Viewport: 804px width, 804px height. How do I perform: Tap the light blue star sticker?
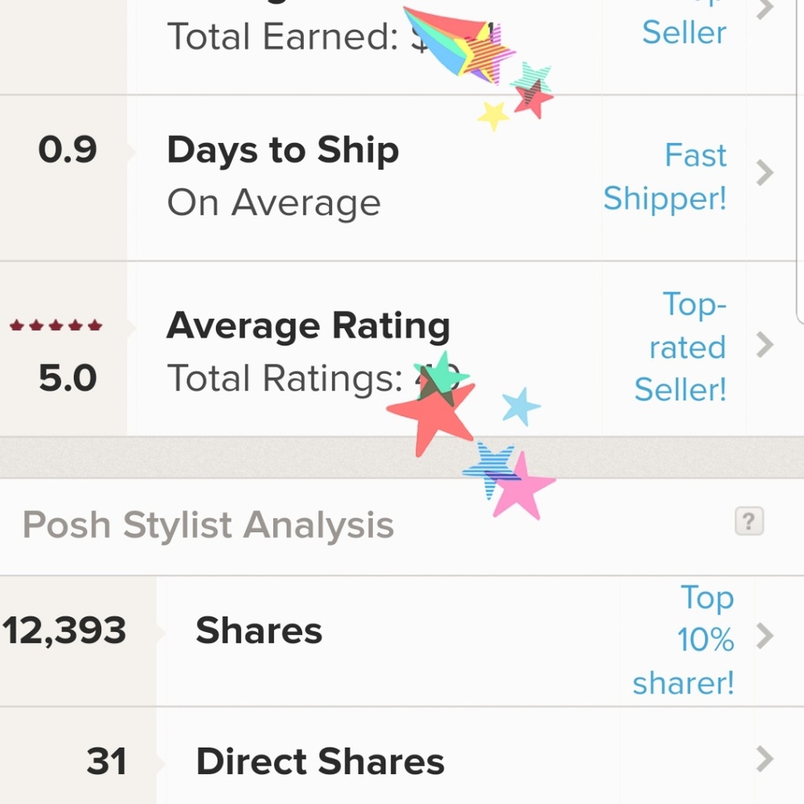click(x=520, y=406)
